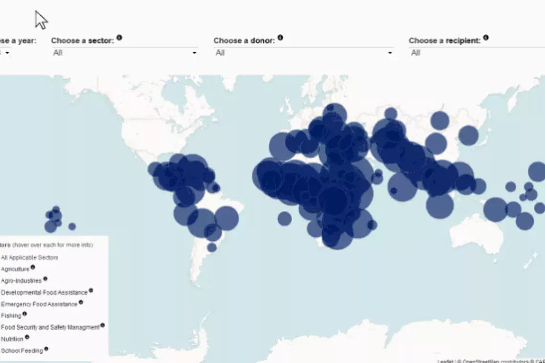Click the Leaflet attribution link

pos(444,361)
